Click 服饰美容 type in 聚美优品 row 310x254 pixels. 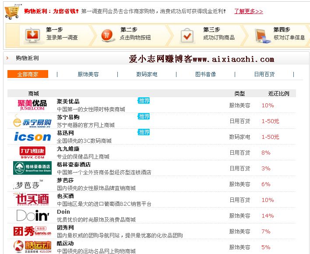(240, 106)
